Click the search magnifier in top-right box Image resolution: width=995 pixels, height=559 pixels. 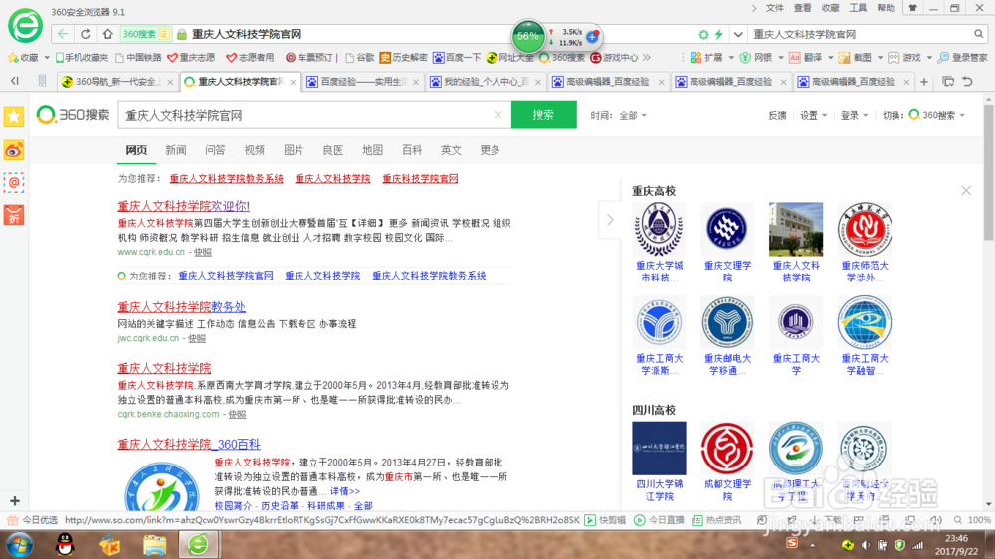tap(978, 34)
